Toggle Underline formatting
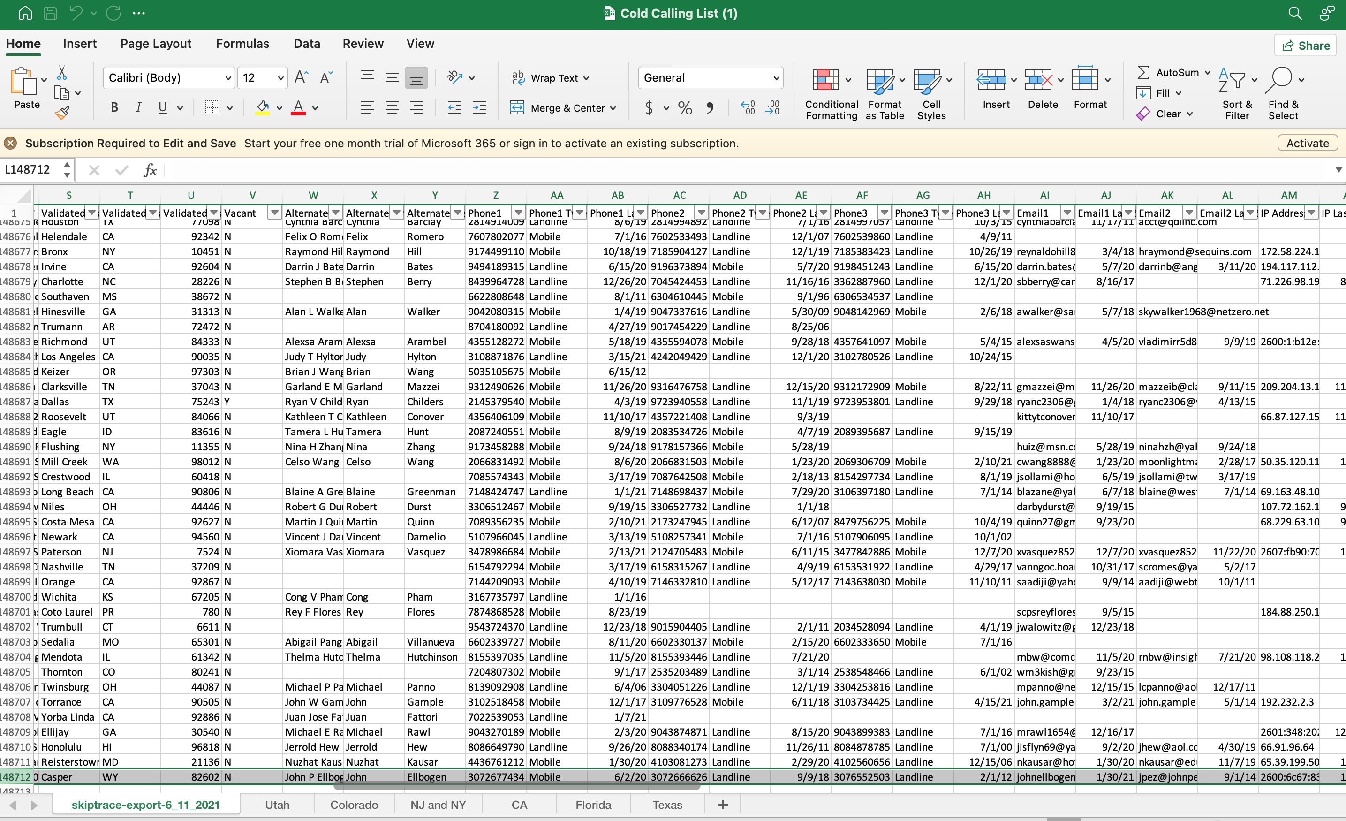The width and height of the screenshot is (1346, 821). tap(162, 108)
